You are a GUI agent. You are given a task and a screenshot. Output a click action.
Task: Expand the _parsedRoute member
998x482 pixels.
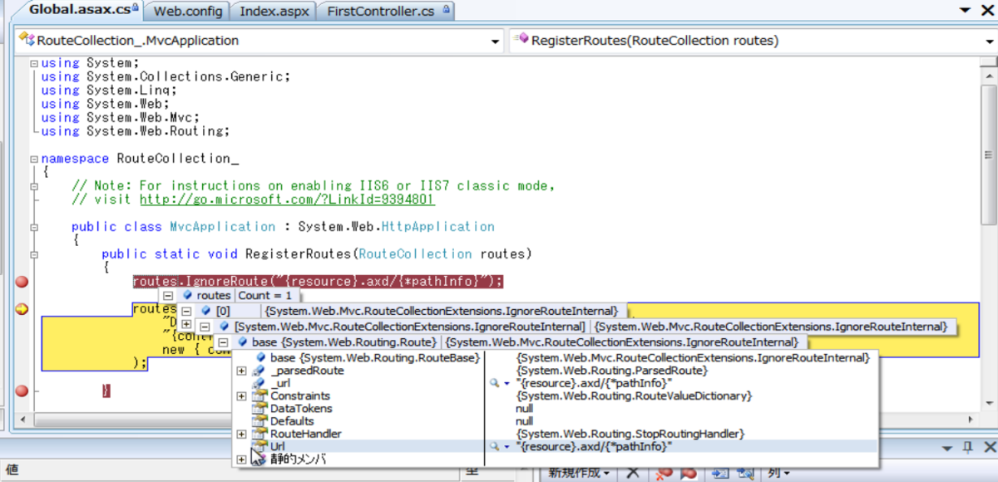pos(241,371)
